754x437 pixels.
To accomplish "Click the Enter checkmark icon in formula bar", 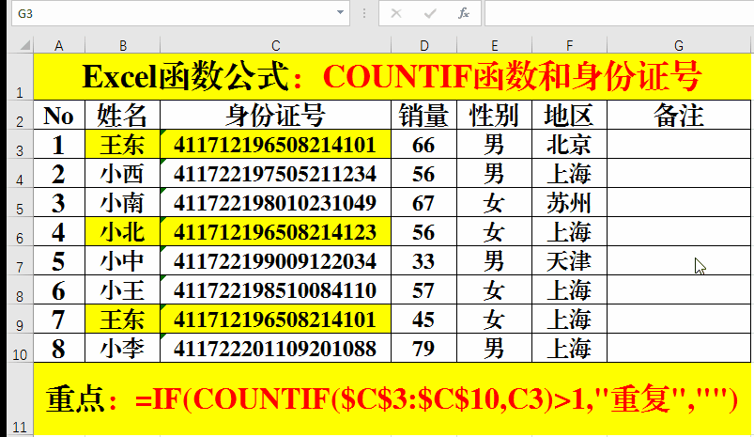I will pyautogui.click(x=430, y=13).
